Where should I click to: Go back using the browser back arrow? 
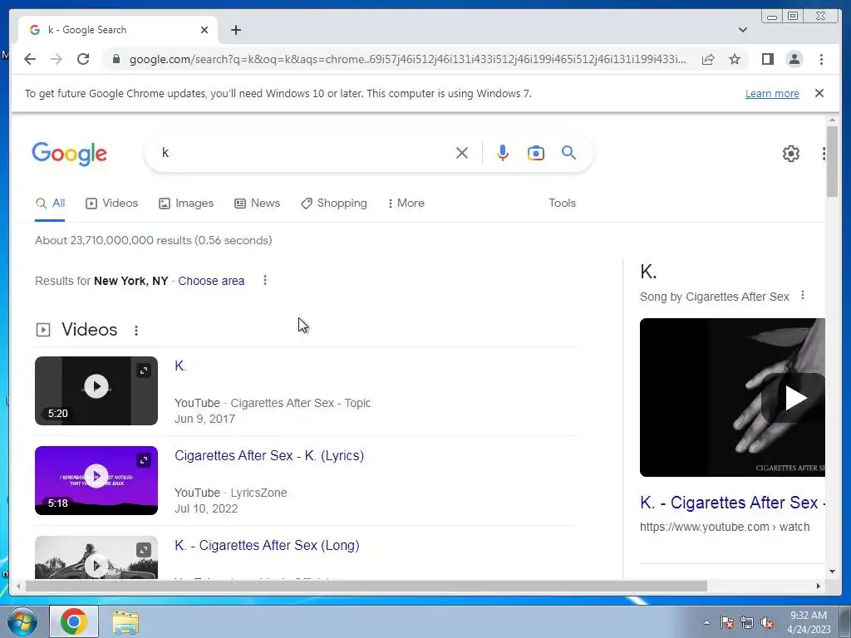[30, 59]
